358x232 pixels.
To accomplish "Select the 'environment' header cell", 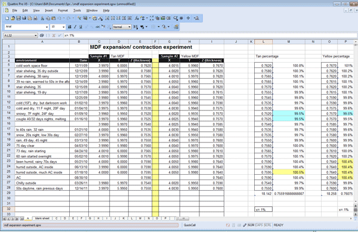I will tap(42, 60).
